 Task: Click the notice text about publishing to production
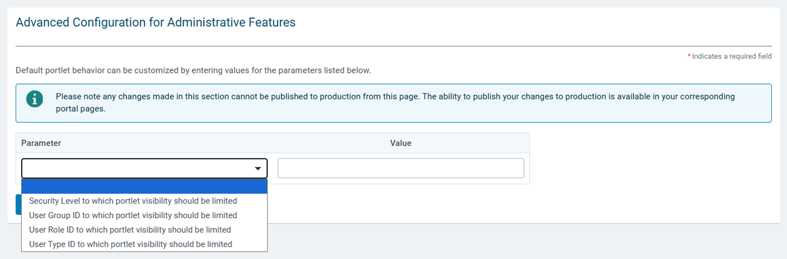395,103
